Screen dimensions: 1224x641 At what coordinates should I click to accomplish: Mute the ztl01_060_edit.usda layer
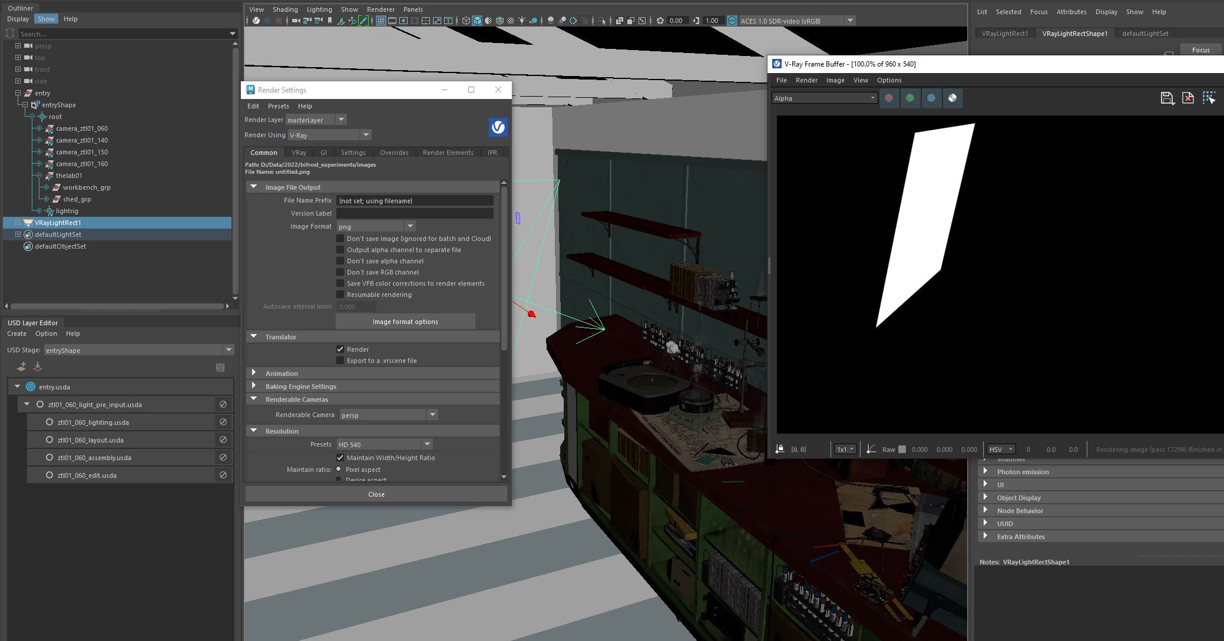(x=223, y=475)
